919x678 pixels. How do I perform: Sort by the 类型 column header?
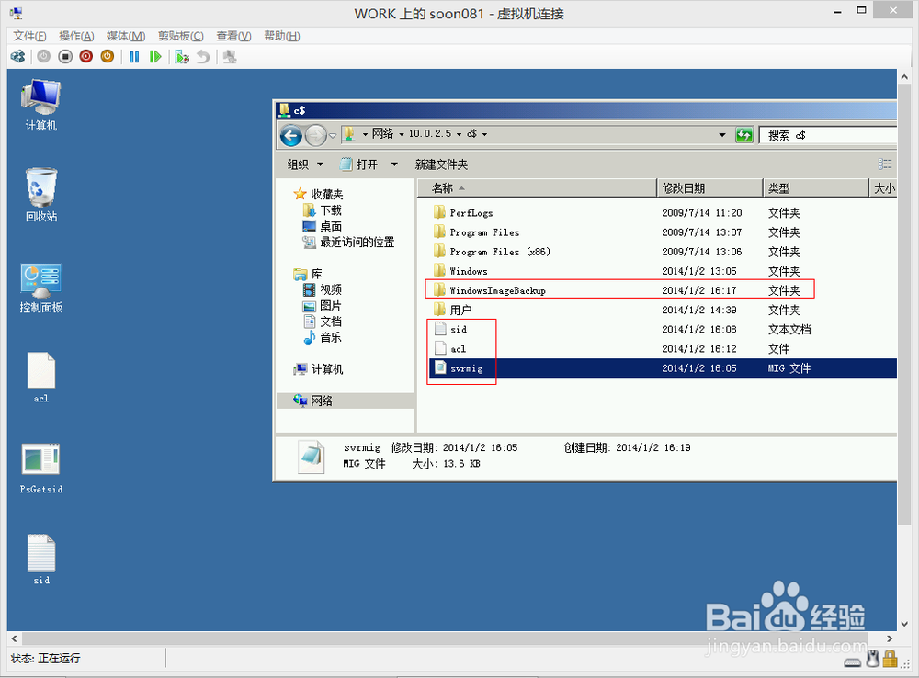tap(815, 188)
